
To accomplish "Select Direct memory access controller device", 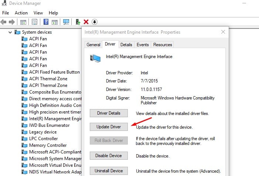I will (55, 99).
